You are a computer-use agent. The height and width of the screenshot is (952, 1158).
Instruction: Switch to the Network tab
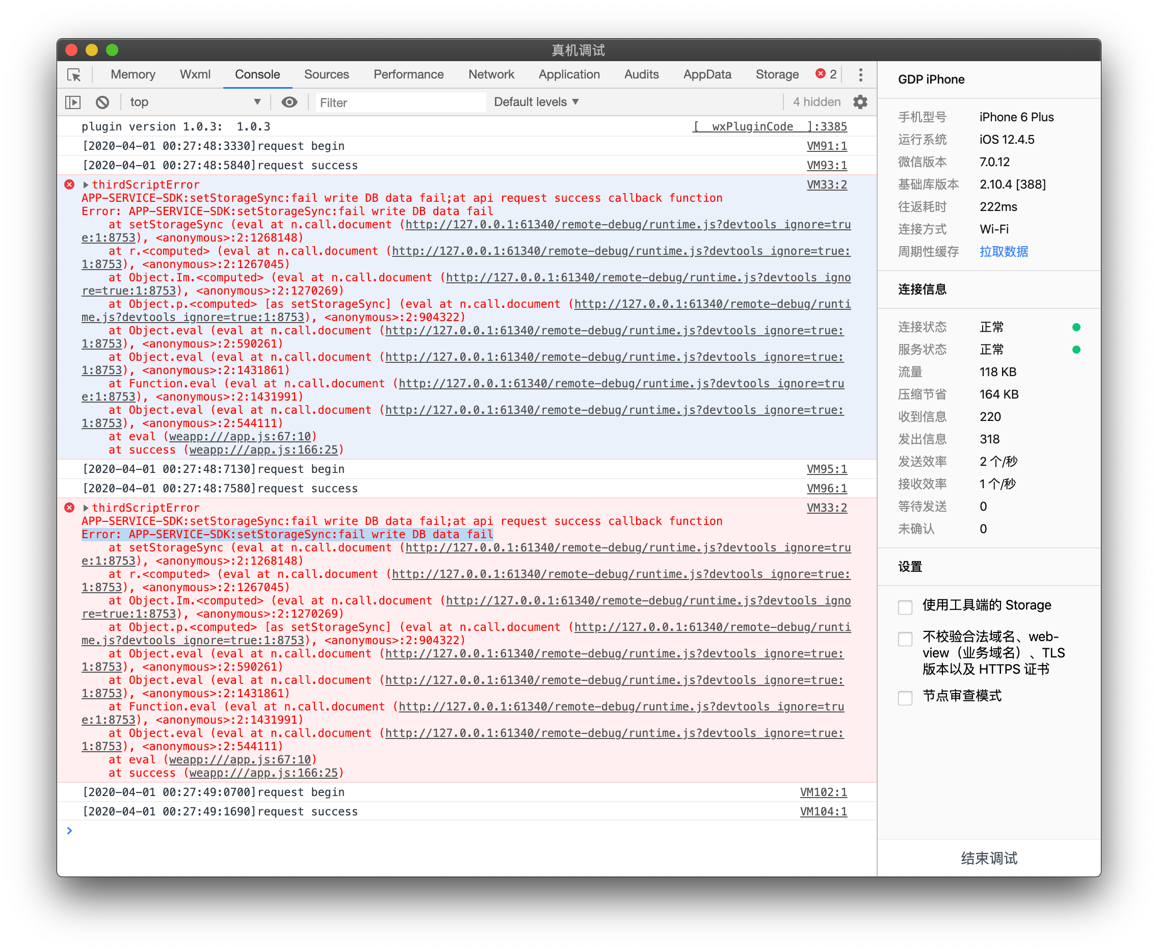click(x=491, y=74)
